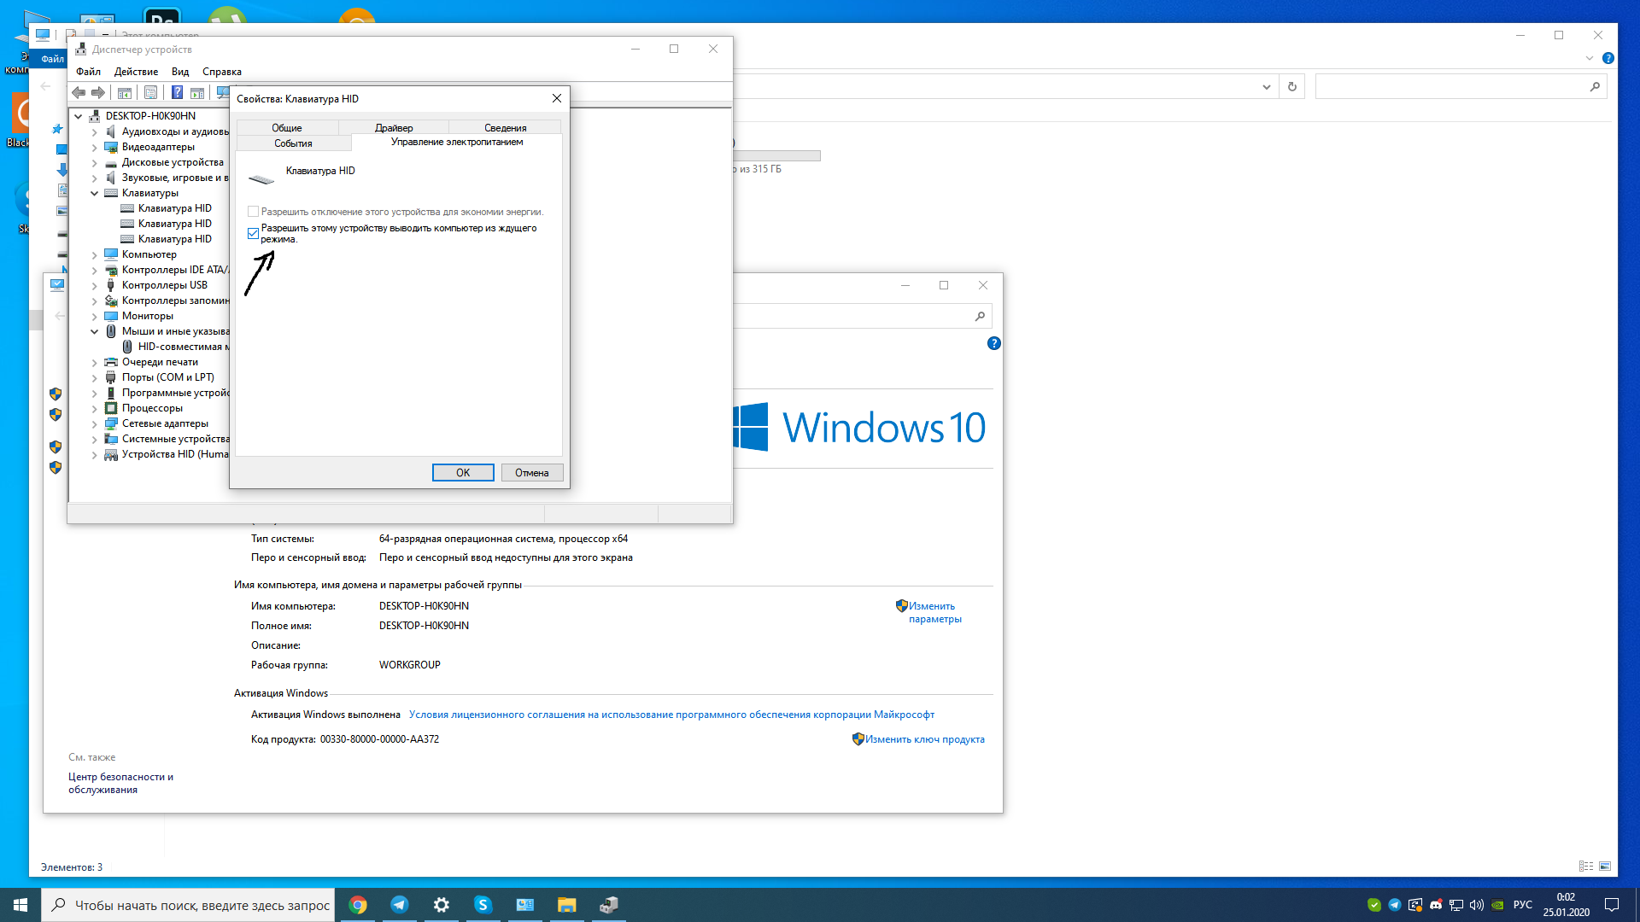Open the Settings gear on the taskbar
Viewport: 1640px width, 922px height.
pyautogui.click(x=442, y=905)
